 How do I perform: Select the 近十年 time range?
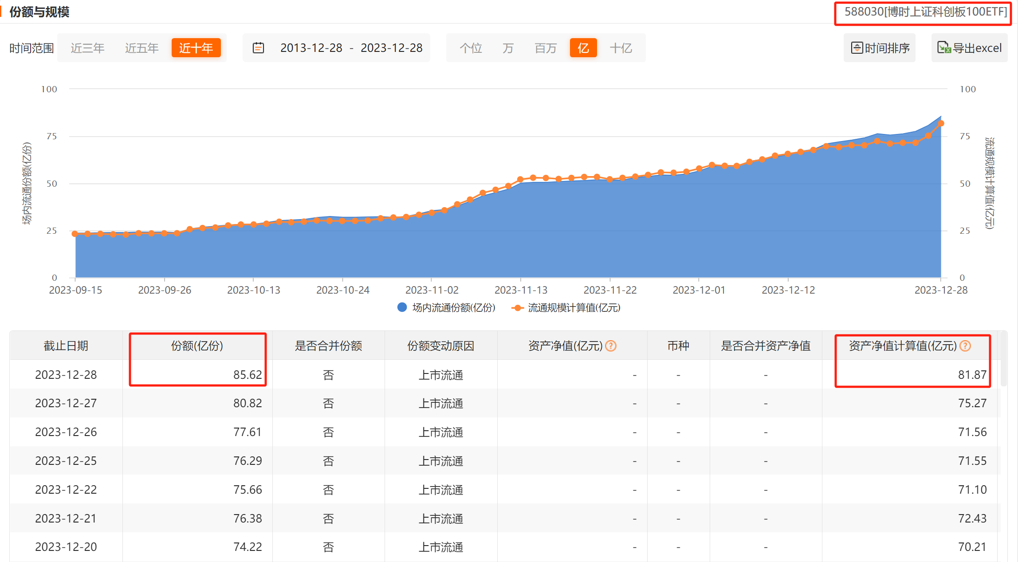click(196, 48)
